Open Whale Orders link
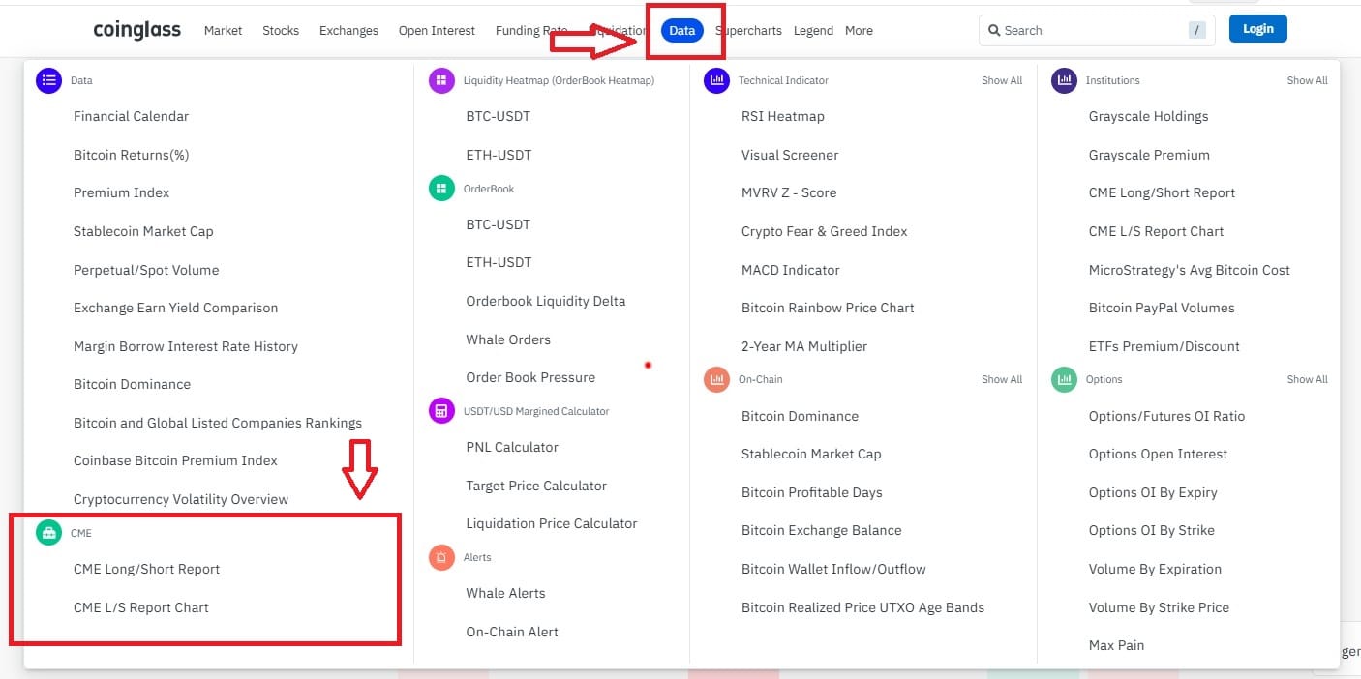The width and height of the screenshot is (1361, 679). (508, 339)
